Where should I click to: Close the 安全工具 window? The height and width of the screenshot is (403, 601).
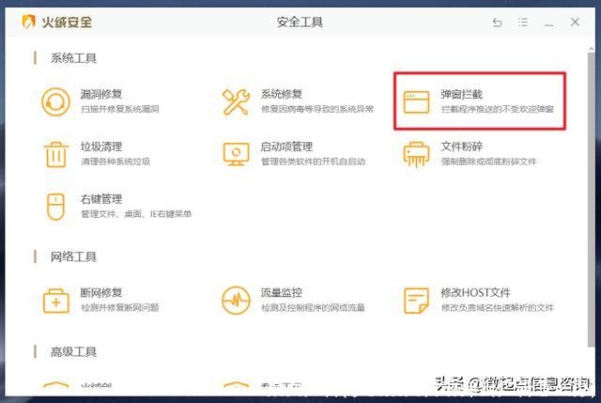coord(574,22)
